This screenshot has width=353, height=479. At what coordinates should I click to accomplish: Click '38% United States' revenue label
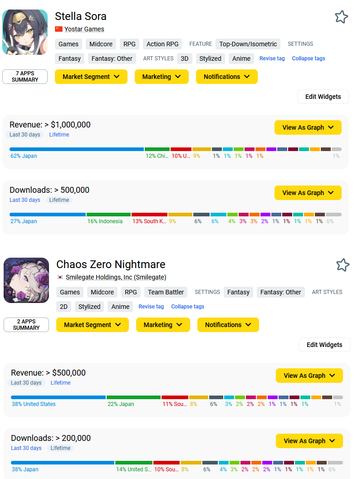click(34, 404)
